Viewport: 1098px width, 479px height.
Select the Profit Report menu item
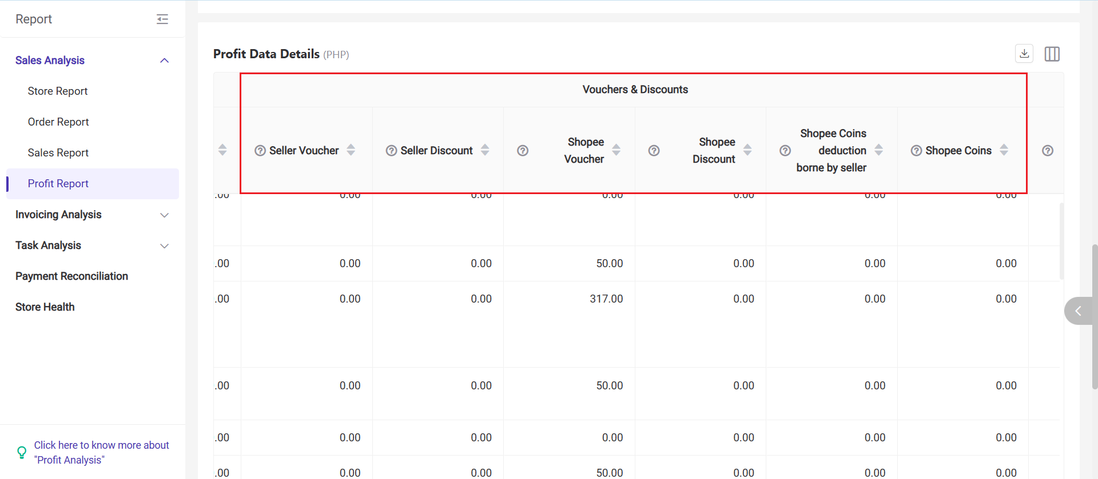click(x=93, y=184)
